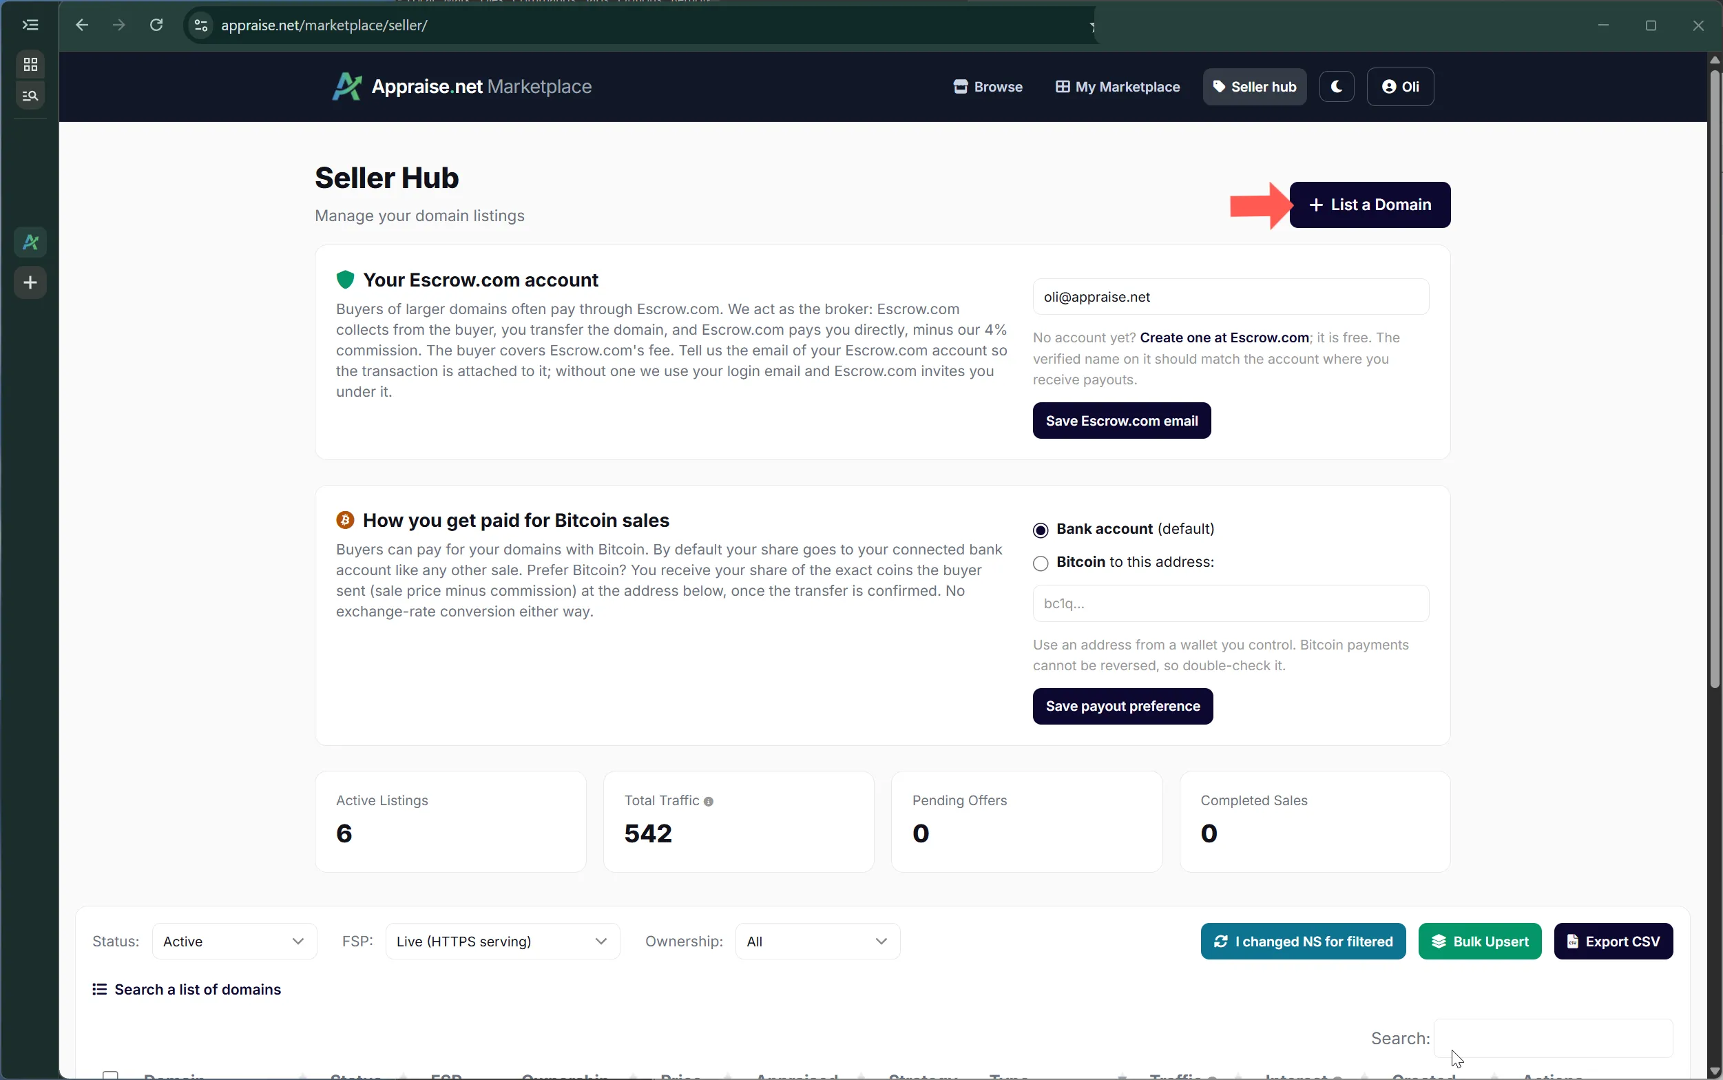1723x1080 pixels.
Task: Open Browse in the navigation
Action: pos(988,86)
